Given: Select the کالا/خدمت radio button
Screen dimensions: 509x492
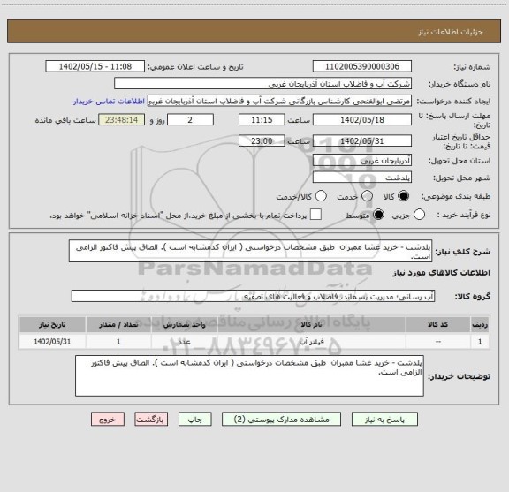Looking at the screenshot, I should point(321,196).
